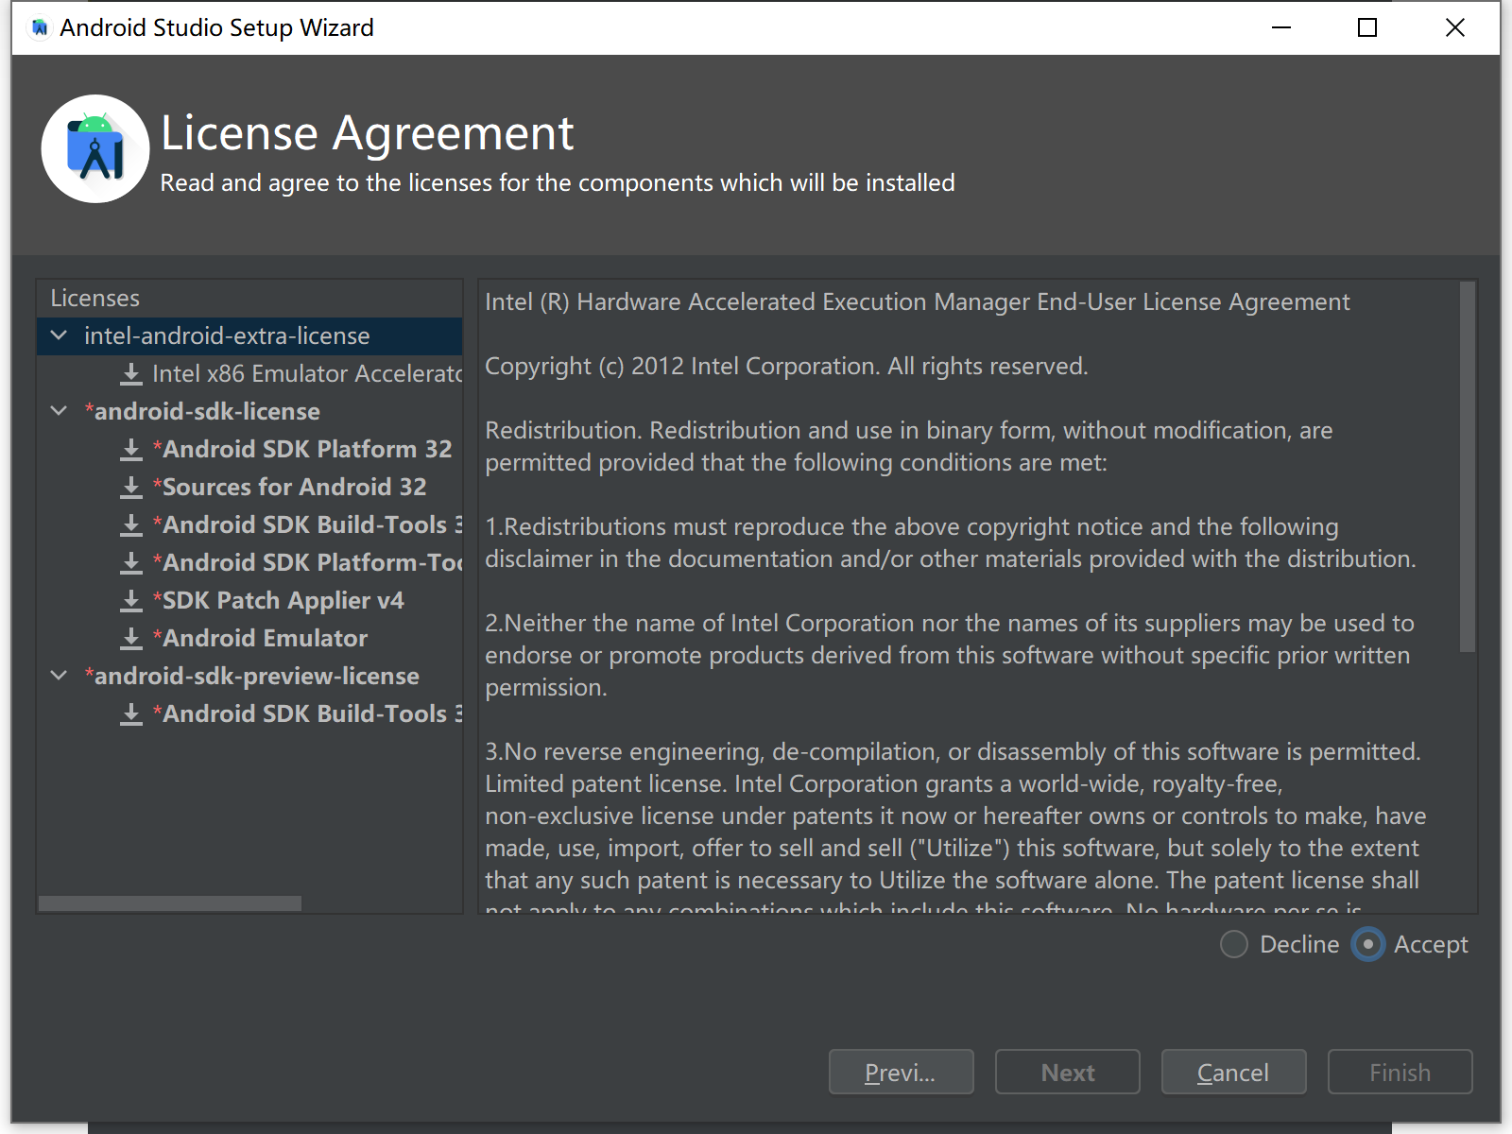Collapse the android-sdk-license group
The height and width of the screenshot is (1134, 1512).
pos(59,411)
